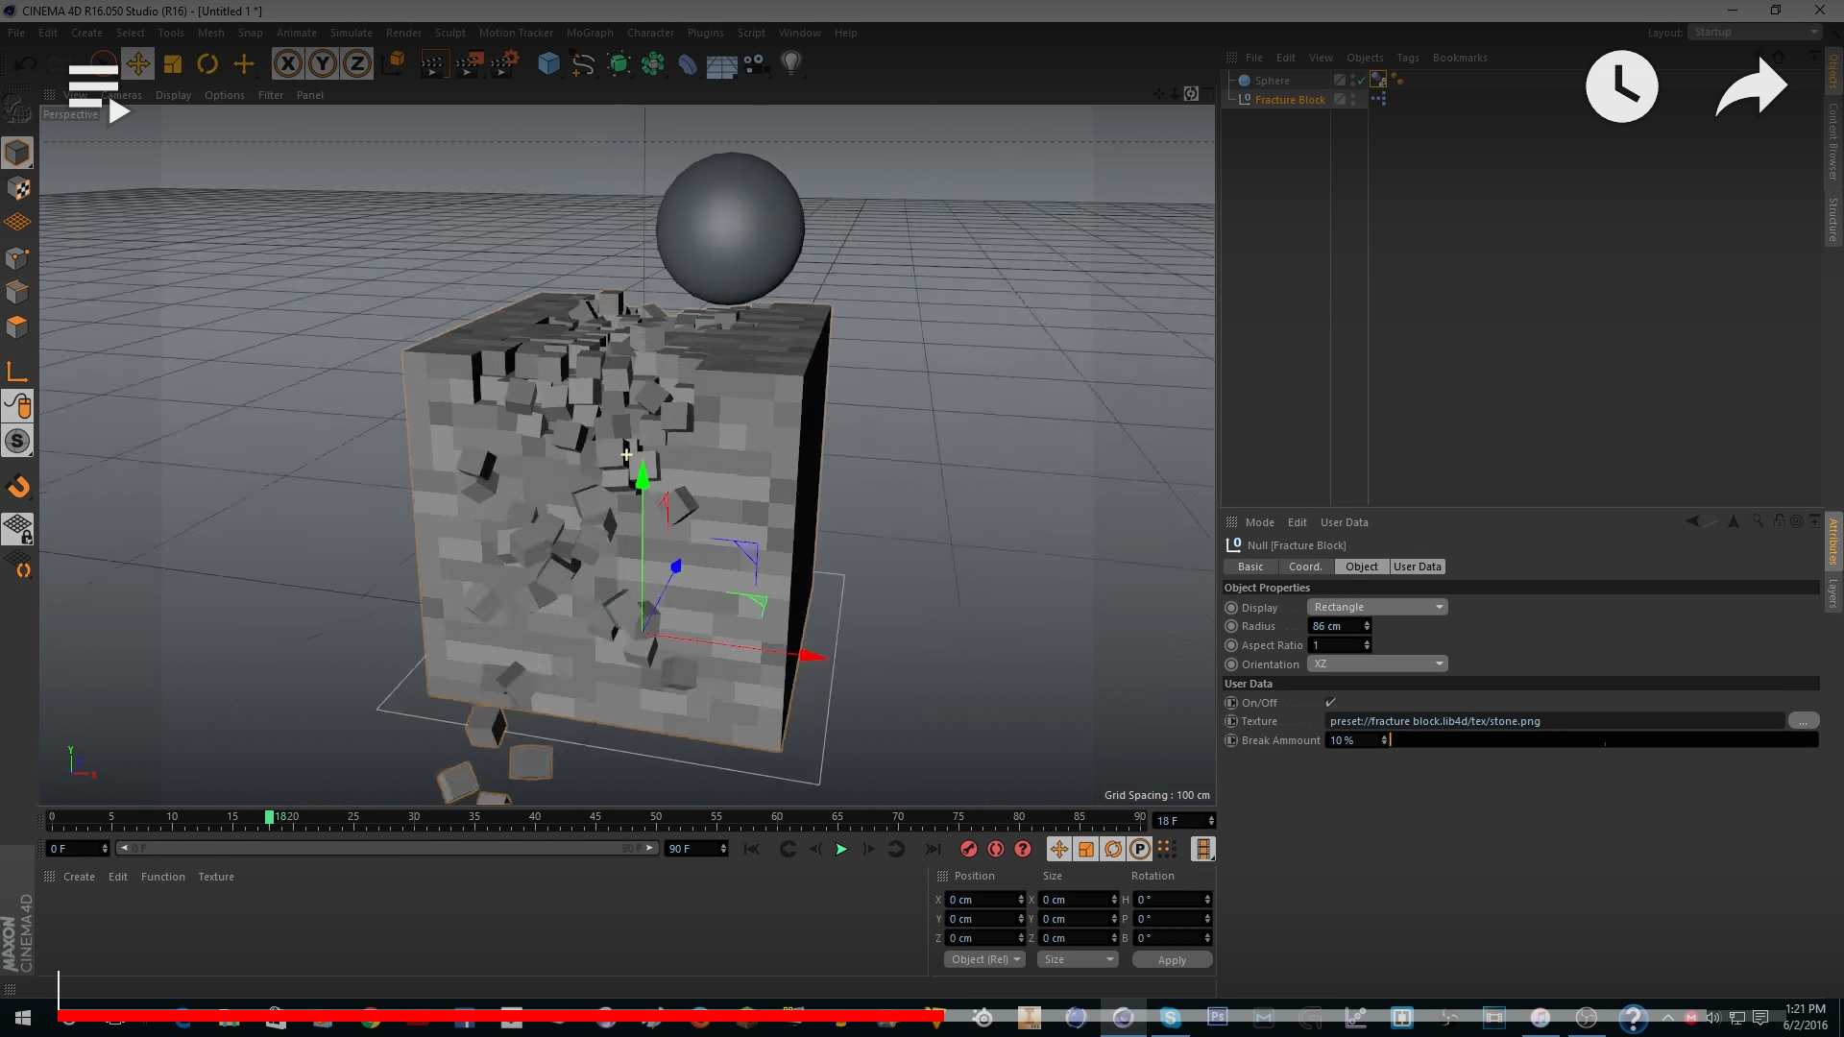Open the deformer objects menu
Viewport: 1844px width, 1037px height.
coord(688,64)
